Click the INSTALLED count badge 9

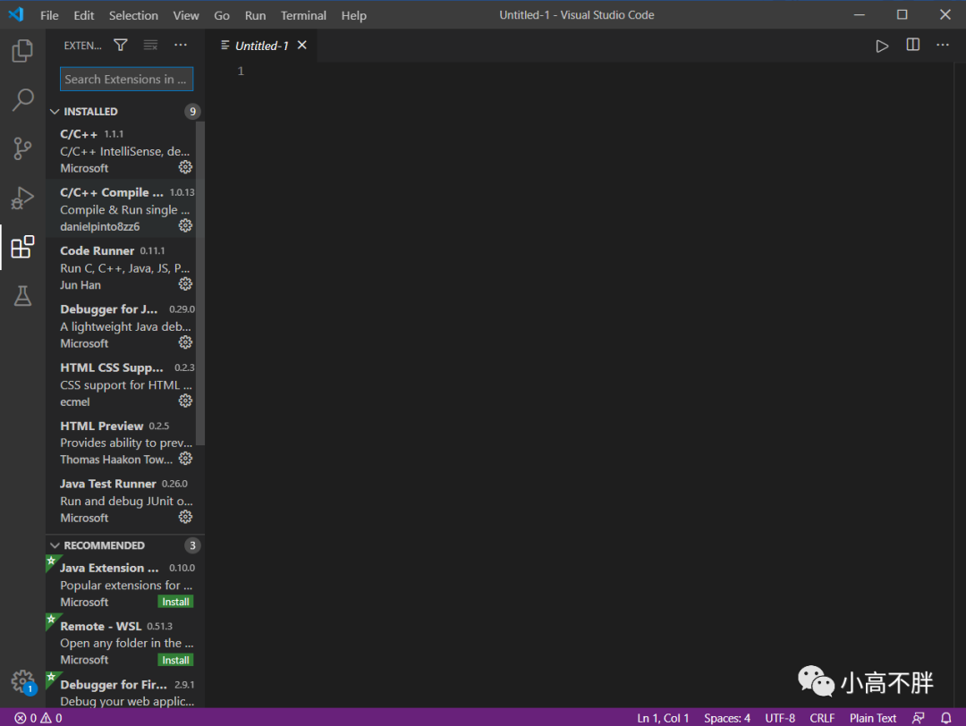[193, 112]
